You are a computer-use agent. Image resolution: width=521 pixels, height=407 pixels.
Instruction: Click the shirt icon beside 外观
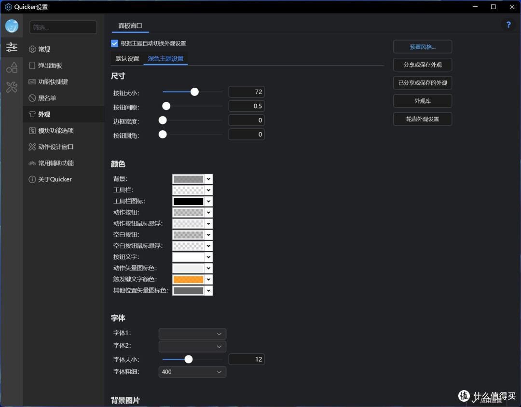coord(32,114)
